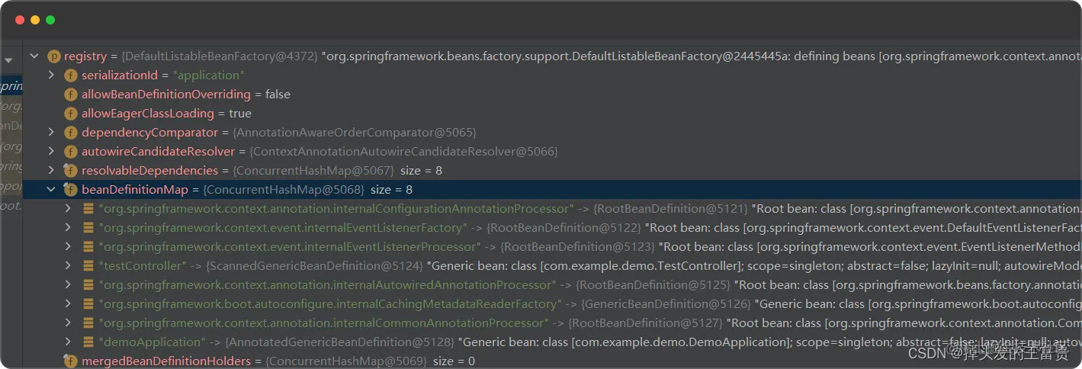Click the internalAutowiredAnnotationProcessor entry icon

point(88,285)
